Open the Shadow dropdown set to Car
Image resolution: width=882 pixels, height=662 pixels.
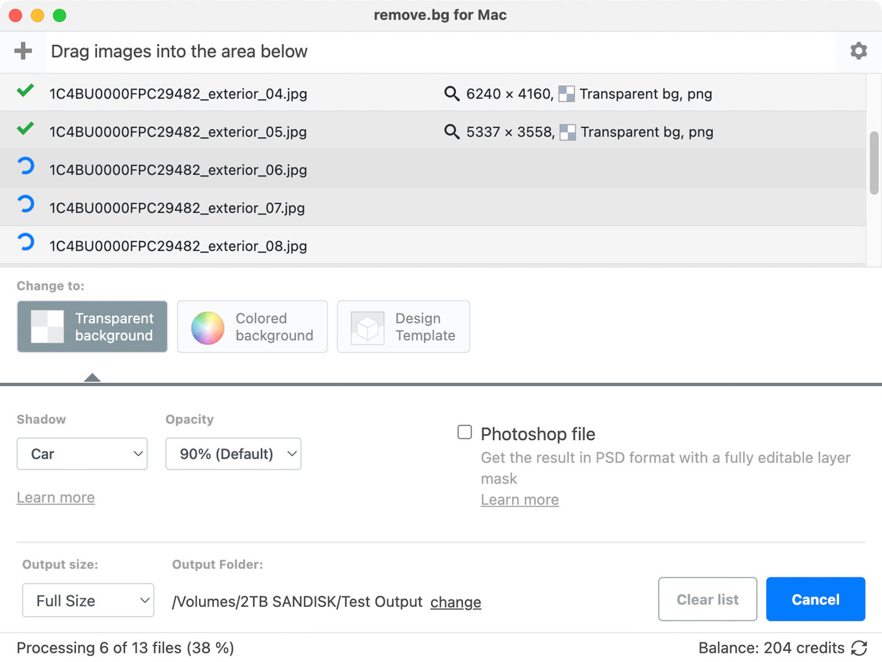point(82,454)
